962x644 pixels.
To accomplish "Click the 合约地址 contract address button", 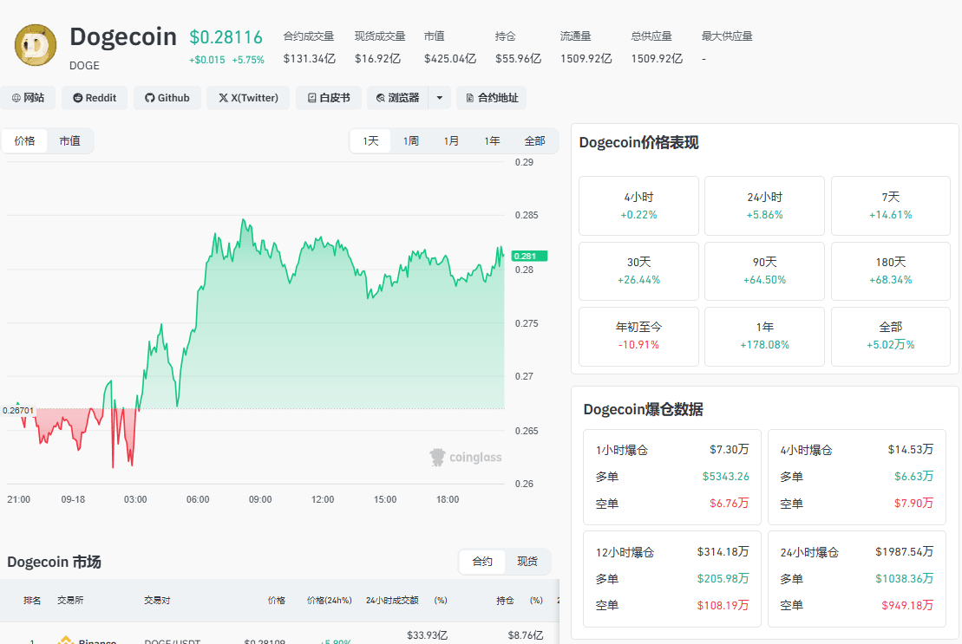I will pos(492,98).
